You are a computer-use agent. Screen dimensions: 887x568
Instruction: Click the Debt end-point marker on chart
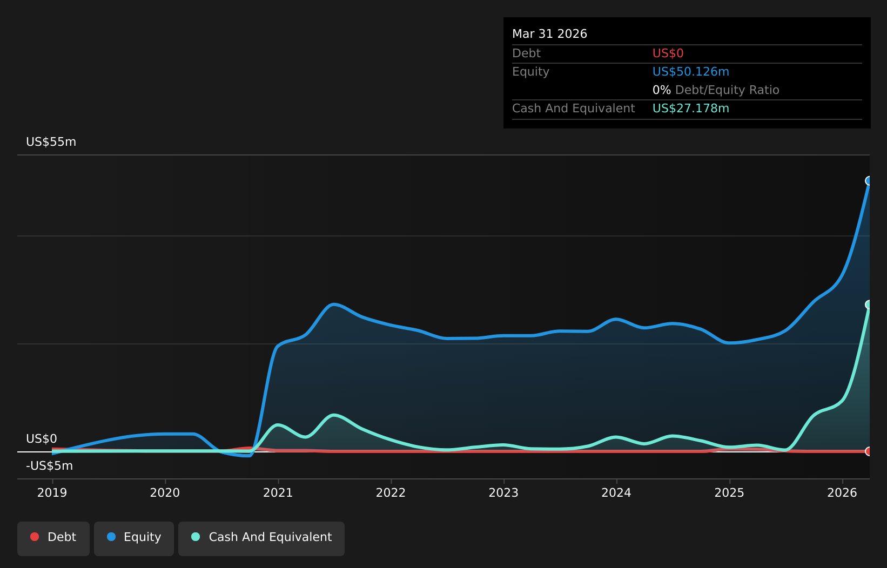coord(869,451)
